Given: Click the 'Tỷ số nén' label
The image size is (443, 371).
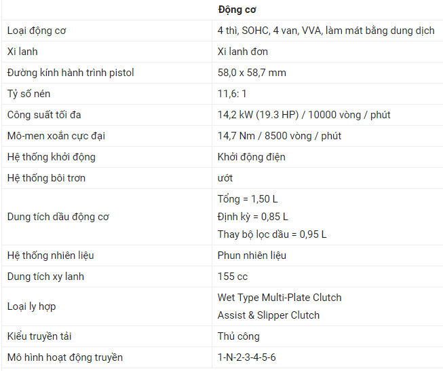Looking at the screenshot, I should click(x=28, y=94).
